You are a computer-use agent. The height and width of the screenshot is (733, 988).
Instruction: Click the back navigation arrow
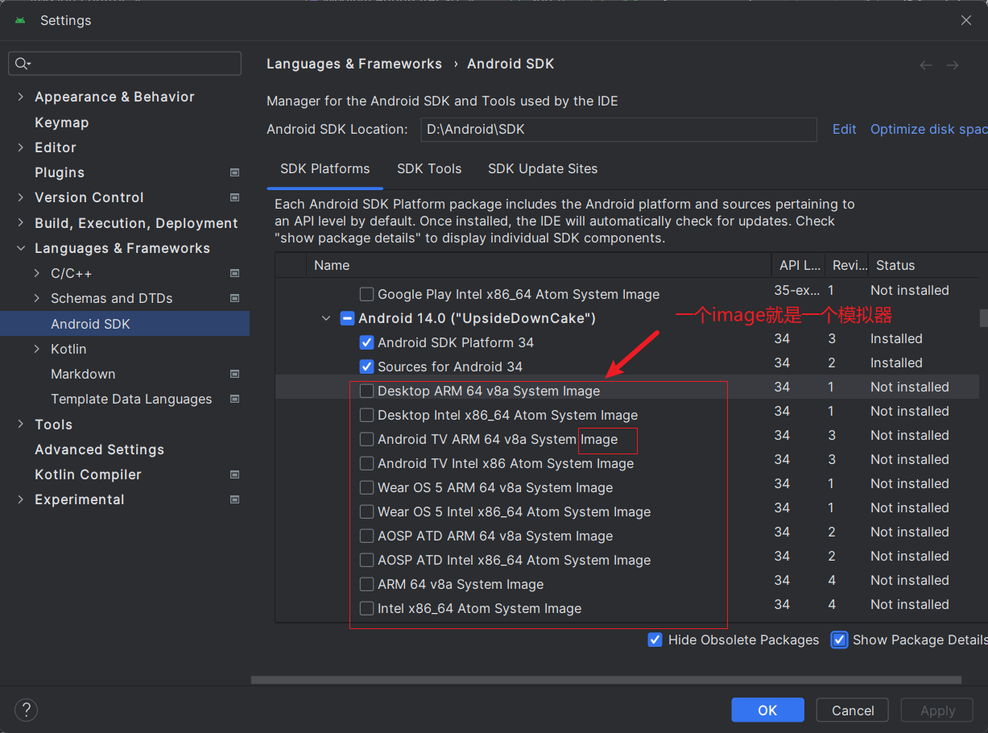click(926, 65)
